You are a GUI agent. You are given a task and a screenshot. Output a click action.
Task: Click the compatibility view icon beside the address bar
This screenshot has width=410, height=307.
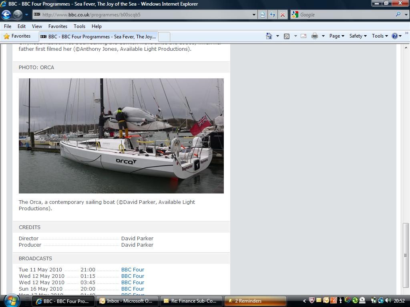coord(262,14)
